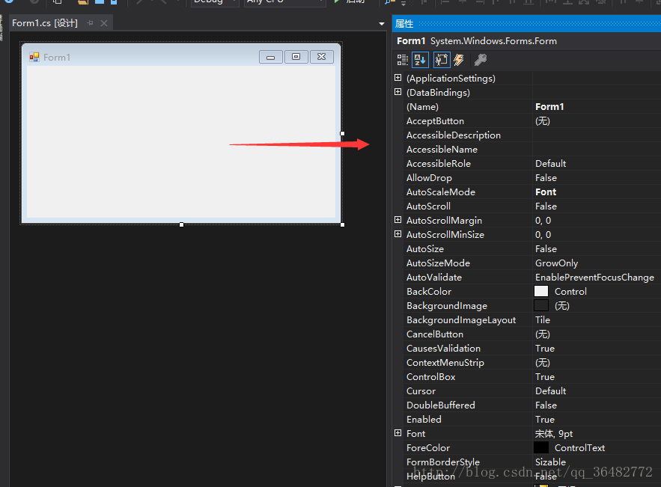Select the ForeColor property name
Screen dimensions: 661x487
pos(428,448)
